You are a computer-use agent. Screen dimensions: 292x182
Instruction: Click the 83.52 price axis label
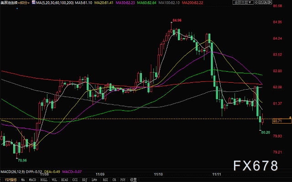coord(277,55)
